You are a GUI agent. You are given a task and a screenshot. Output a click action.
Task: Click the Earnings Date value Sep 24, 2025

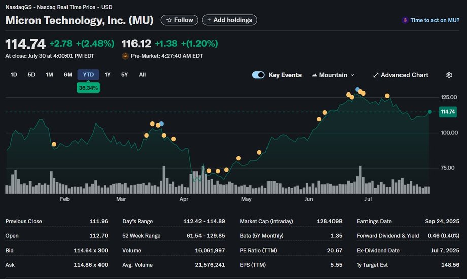[x=442, y=221]
